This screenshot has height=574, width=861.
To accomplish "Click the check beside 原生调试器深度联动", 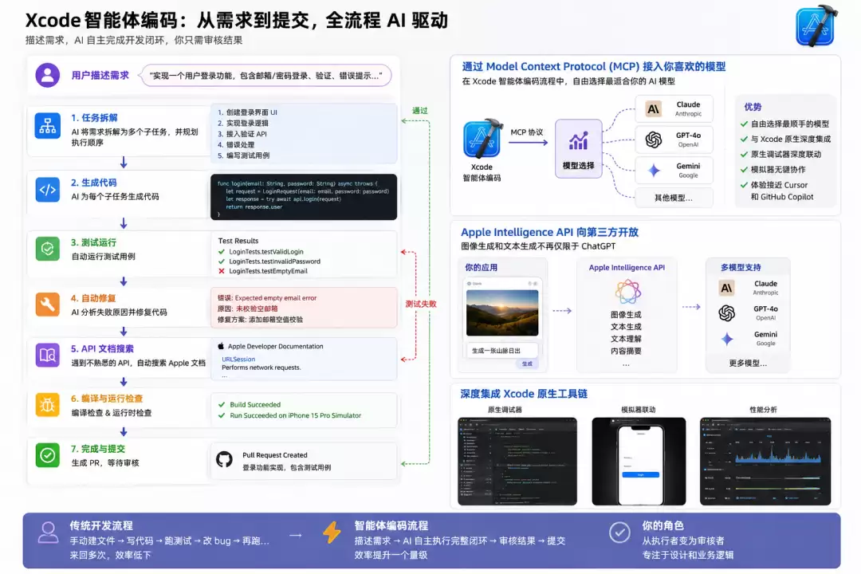I will [x=744, y=155].
